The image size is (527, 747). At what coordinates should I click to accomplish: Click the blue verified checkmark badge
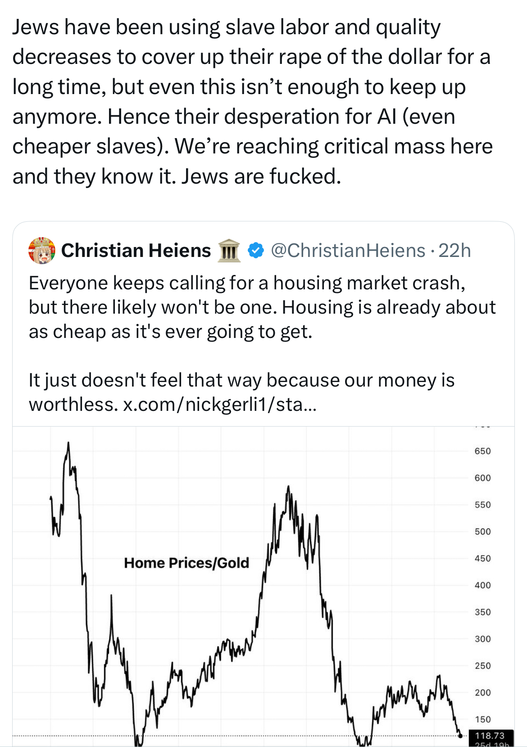point(256,250)
